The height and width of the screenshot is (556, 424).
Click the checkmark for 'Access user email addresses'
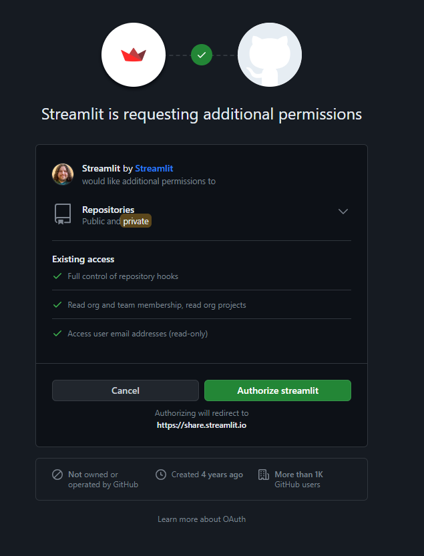coord(57,333)
